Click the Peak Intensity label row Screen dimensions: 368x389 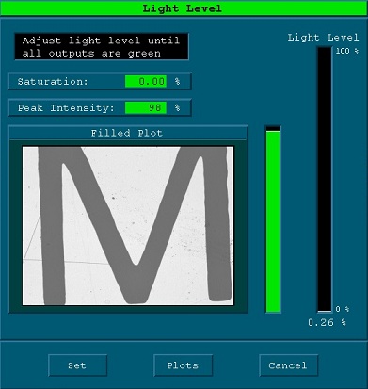pyautogui.click(x=100, y=108)
